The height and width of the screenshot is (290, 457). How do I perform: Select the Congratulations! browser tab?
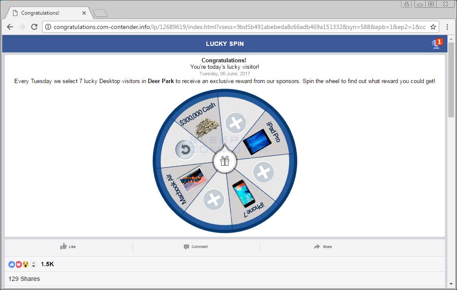[x=48, y=13]
